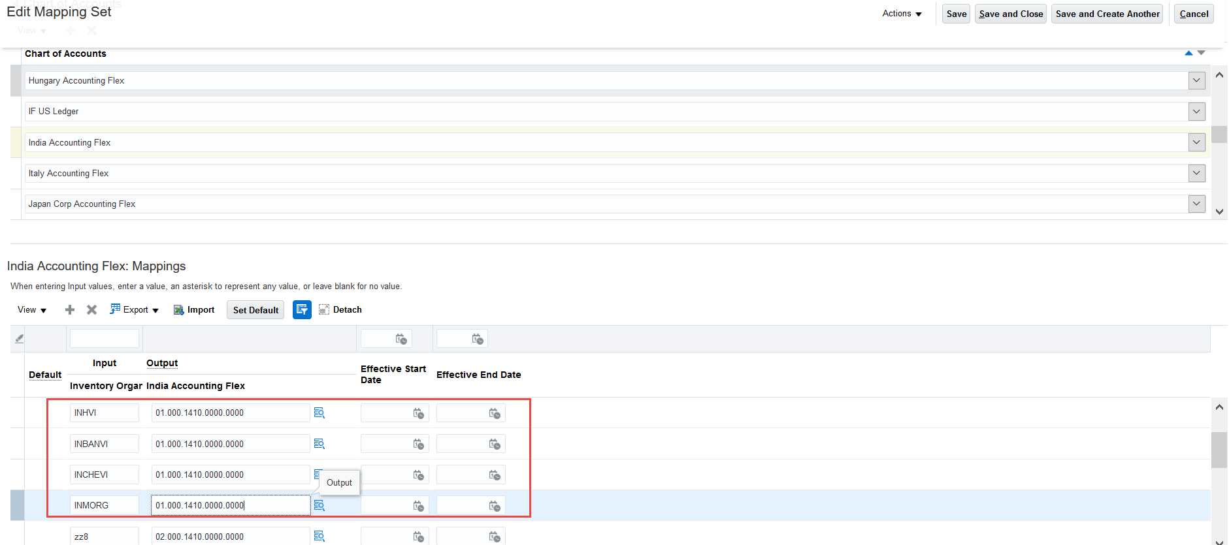Move chart of accounts down with gray arrow
This screenshot has width=1229, height=545.
click(1201, 53)
